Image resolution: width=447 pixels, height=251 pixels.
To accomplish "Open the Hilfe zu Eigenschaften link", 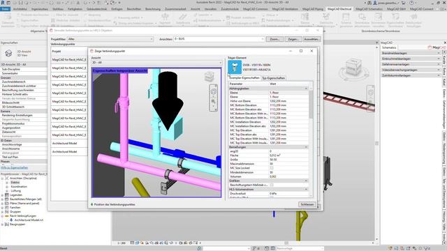I will tap(14, 167).
